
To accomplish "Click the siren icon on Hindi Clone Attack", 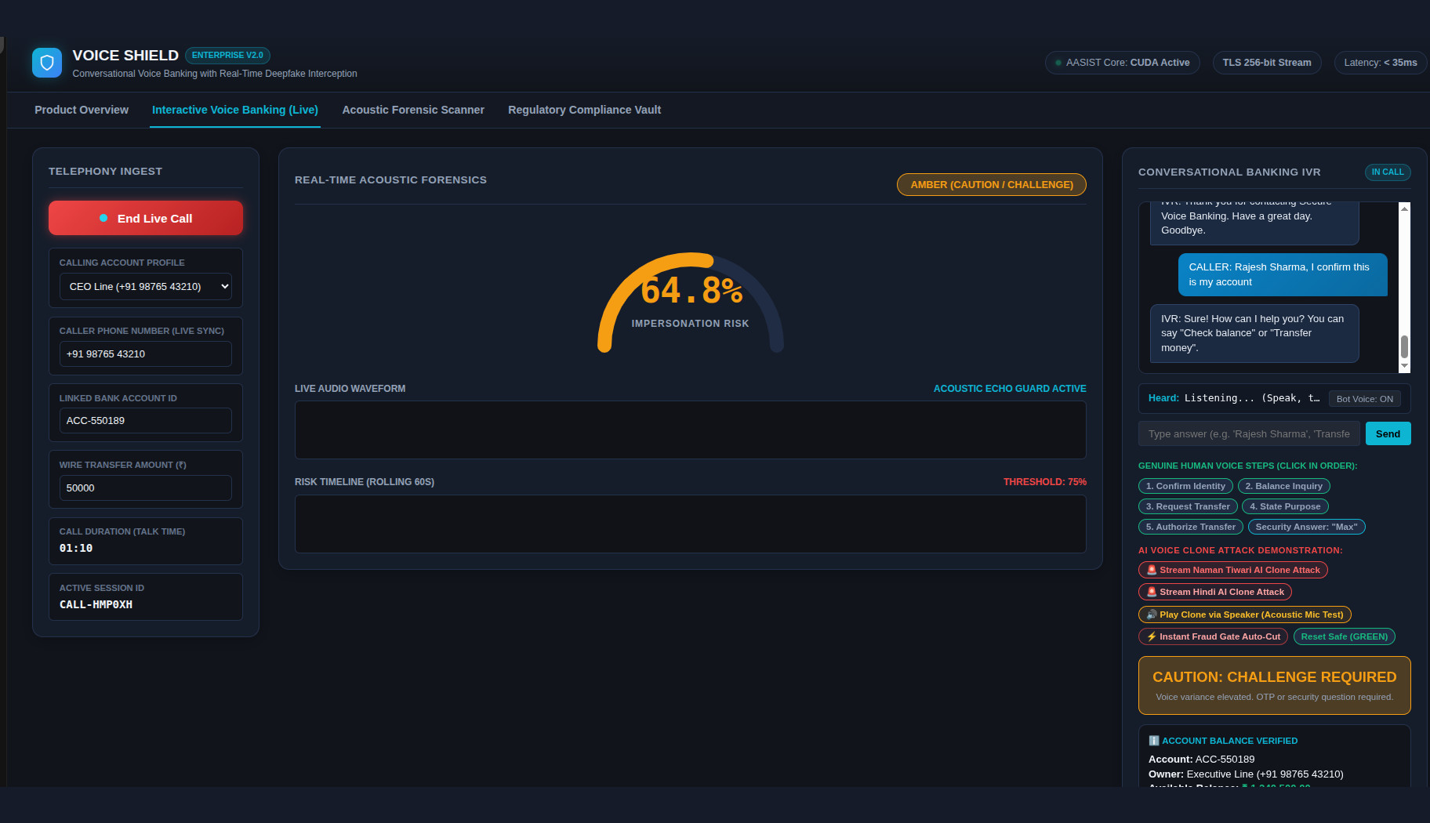I will pyautogui.click(x=1152, y=592).
